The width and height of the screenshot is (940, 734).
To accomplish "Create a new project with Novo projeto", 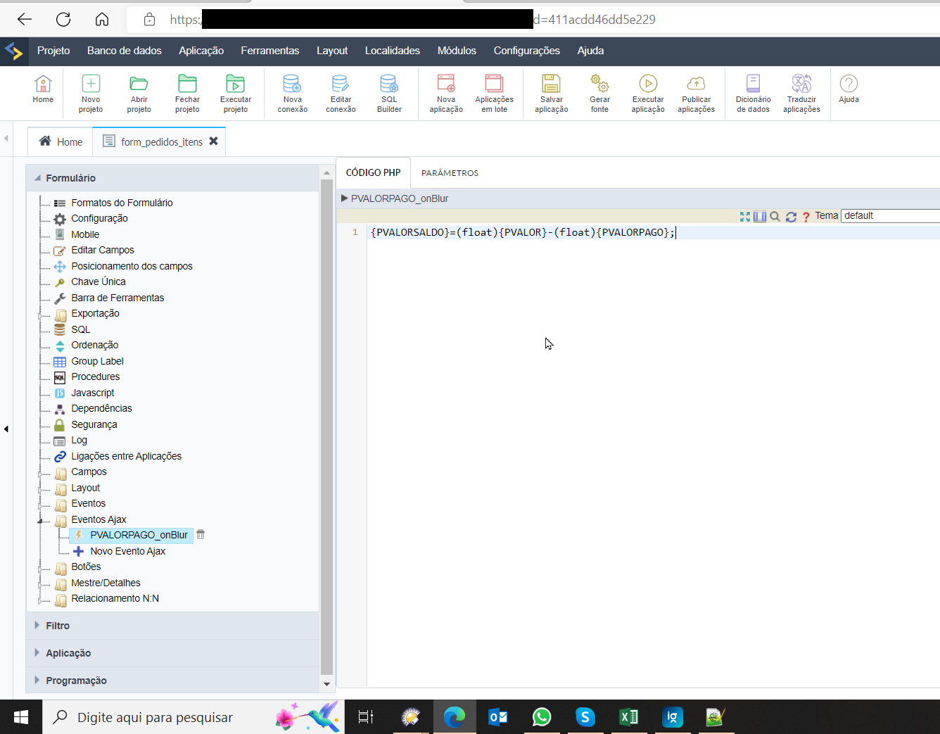I will click(x=91, y=94).
